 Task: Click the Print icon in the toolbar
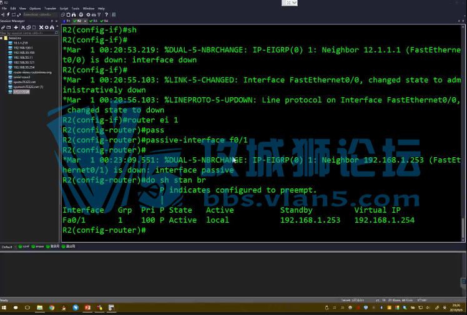[x=81, y=14]
